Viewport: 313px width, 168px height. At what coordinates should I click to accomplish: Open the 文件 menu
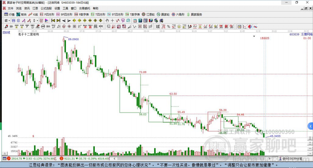pyautogui.click(x=10, y=8)
